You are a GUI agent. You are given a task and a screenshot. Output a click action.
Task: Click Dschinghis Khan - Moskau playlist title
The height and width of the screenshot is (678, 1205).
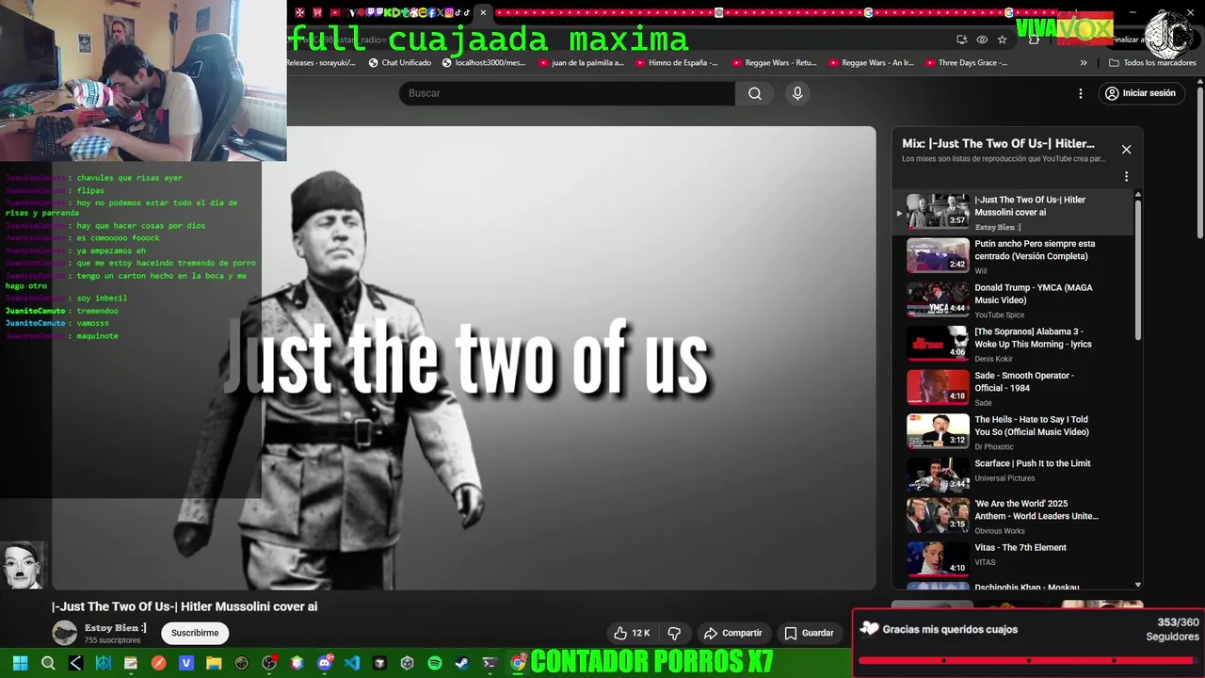1027,587
